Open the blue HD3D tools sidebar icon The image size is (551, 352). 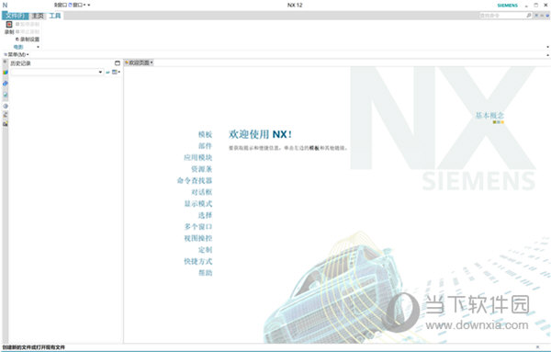click(6, 84)
